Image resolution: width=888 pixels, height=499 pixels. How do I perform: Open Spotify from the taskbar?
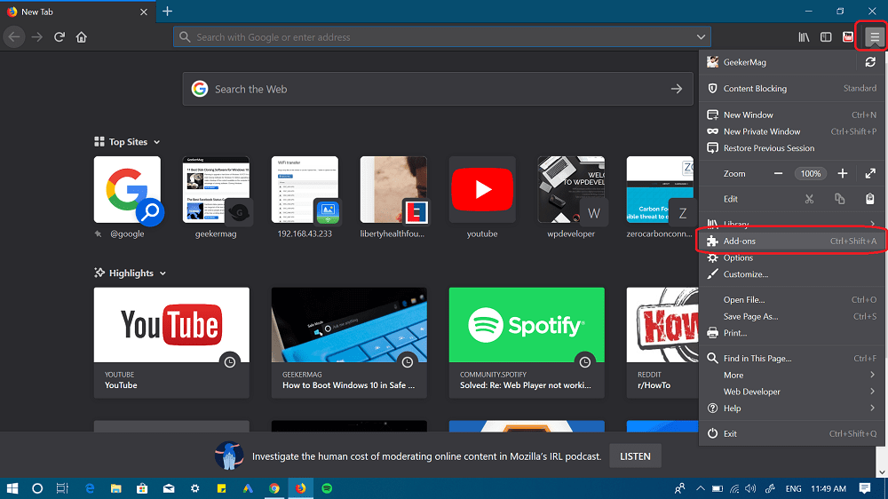327,488
